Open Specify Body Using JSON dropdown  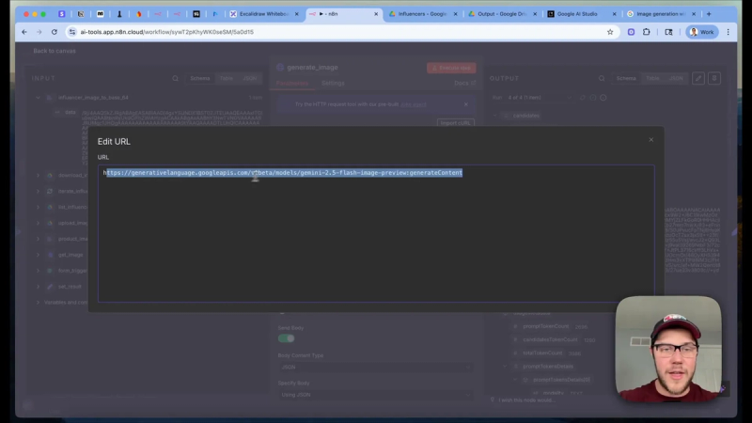coord(375,395)
